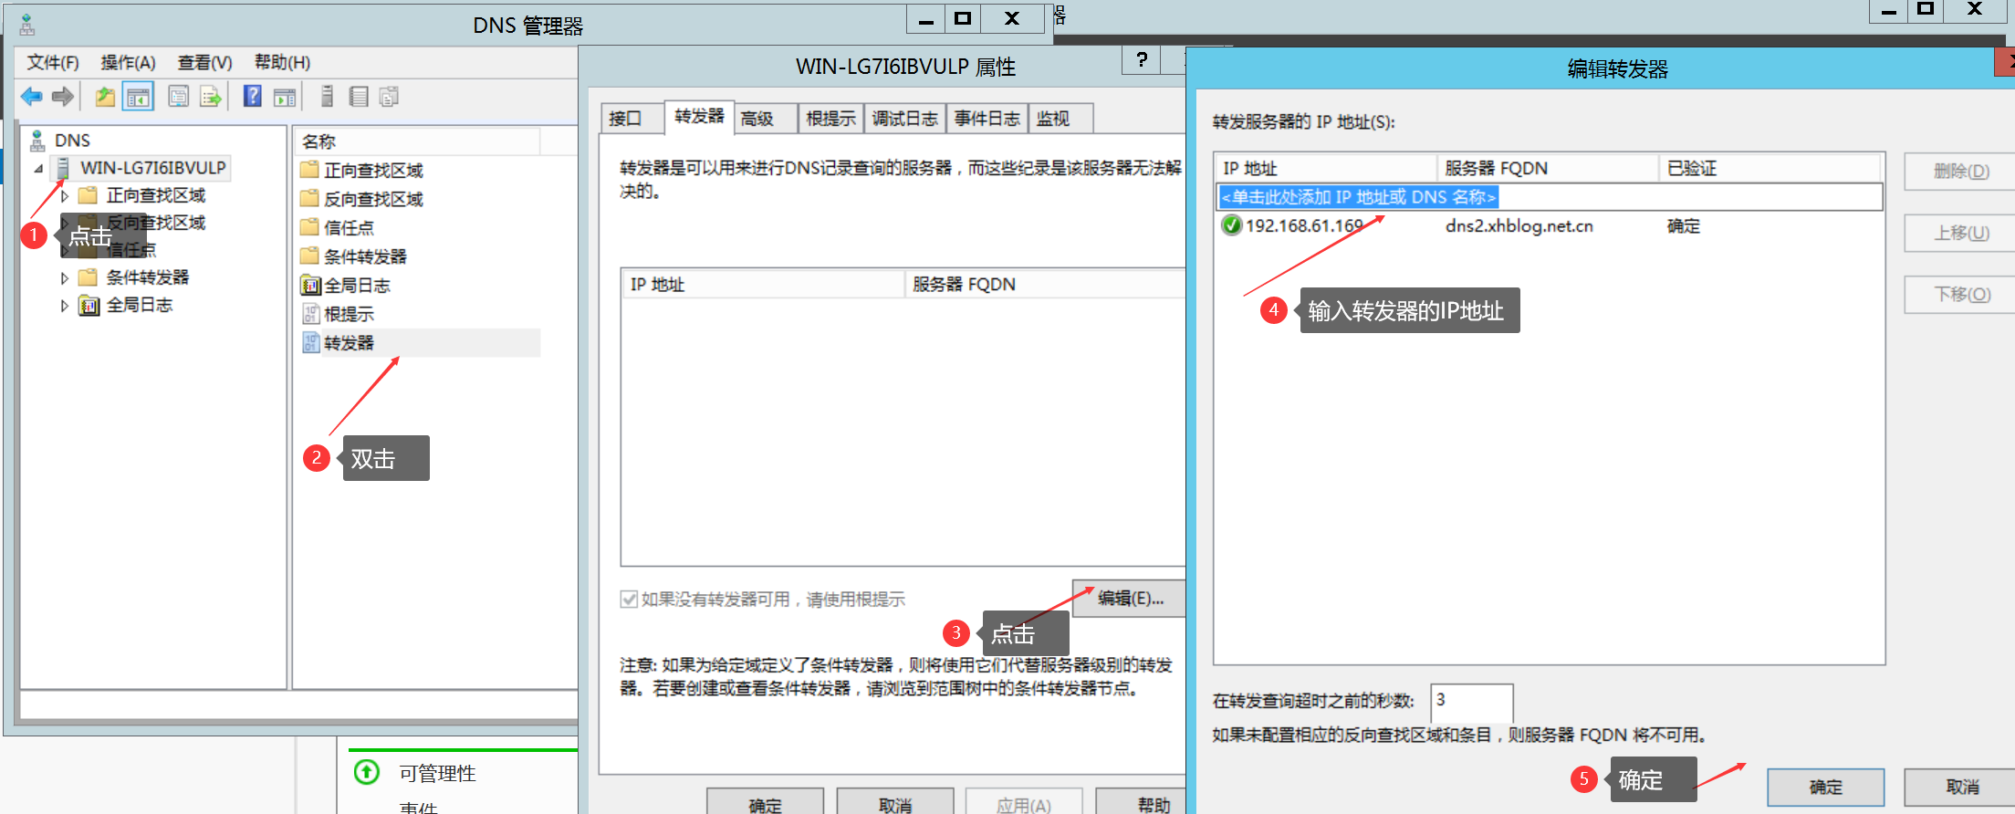
Task: Click the green 可管理性 status icon
Action: click(x=367, y=772)
